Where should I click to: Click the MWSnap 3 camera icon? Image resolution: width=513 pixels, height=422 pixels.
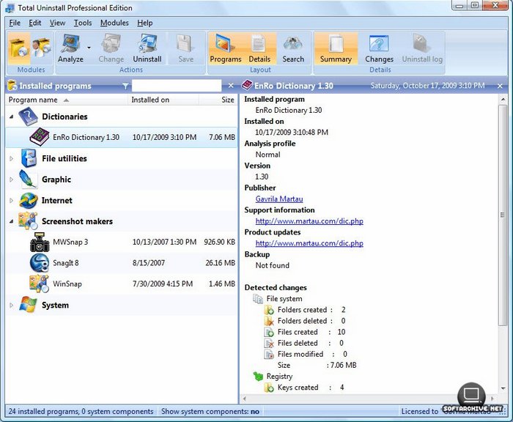(x=40, y=242)
